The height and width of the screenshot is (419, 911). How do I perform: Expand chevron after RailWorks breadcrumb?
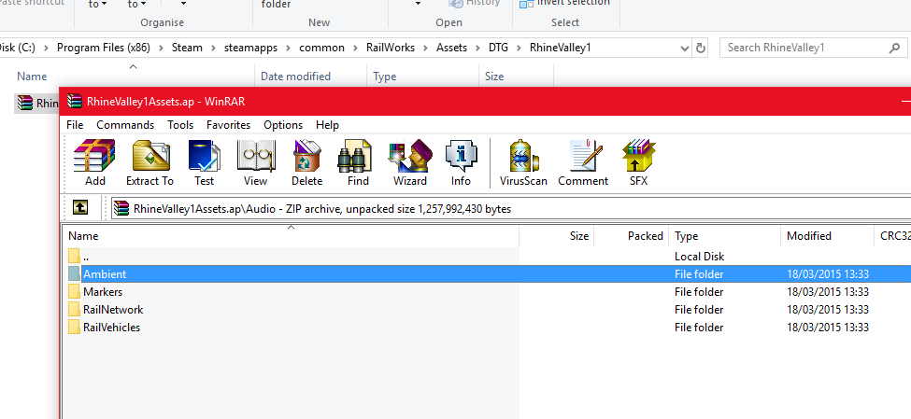pos(425,48)
